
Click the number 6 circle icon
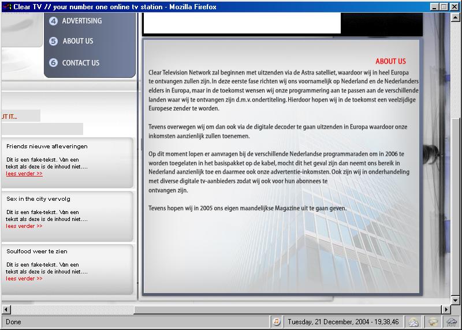pos(53,63)
